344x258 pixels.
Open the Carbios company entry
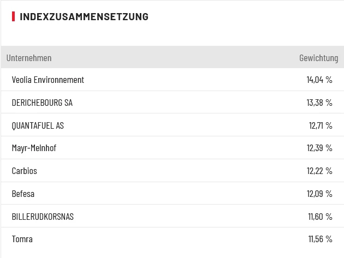(25, 171)
